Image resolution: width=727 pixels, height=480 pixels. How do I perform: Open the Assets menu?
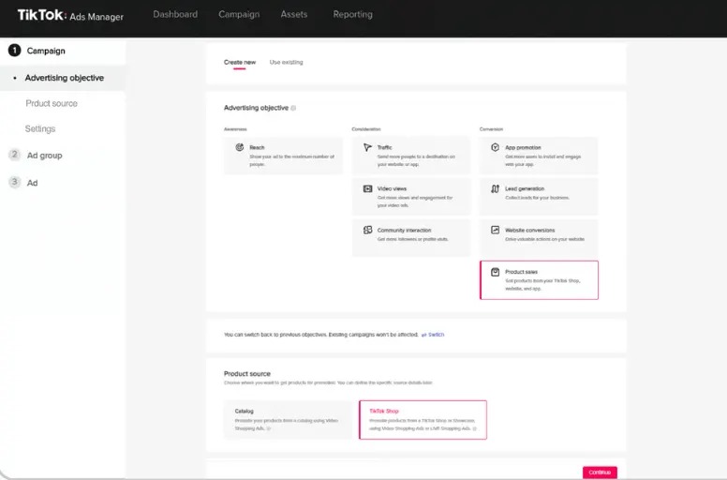[294, 14]
